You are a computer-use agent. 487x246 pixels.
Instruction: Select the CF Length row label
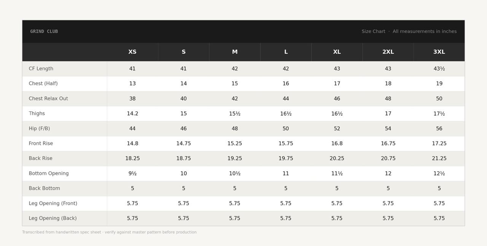pos(41,69)
